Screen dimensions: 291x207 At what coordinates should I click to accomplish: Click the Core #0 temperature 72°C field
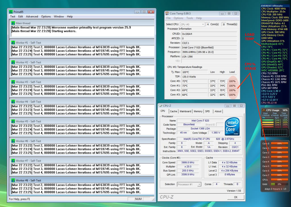[x=194, y=81]
